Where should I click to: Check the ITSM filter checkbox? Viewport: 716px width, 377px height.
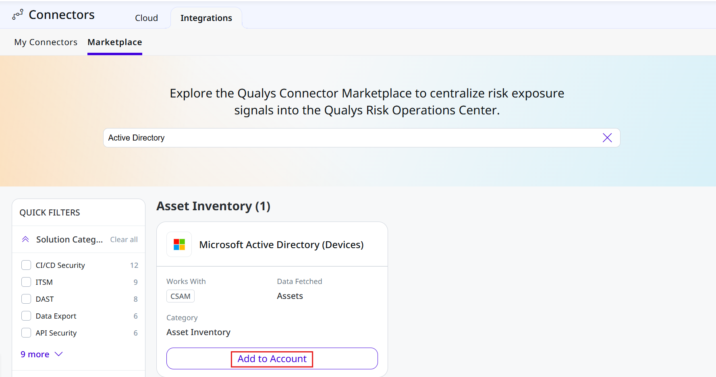(26, 282)
